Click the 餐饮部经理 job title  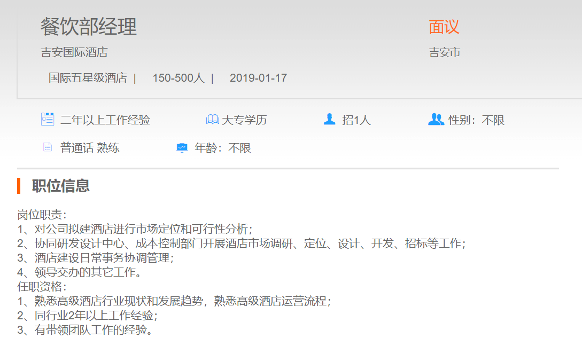pyautogui.click(x=89, y=27)
